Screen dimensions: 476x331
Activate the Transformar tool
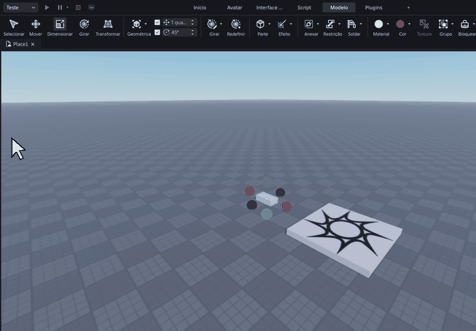108,24
